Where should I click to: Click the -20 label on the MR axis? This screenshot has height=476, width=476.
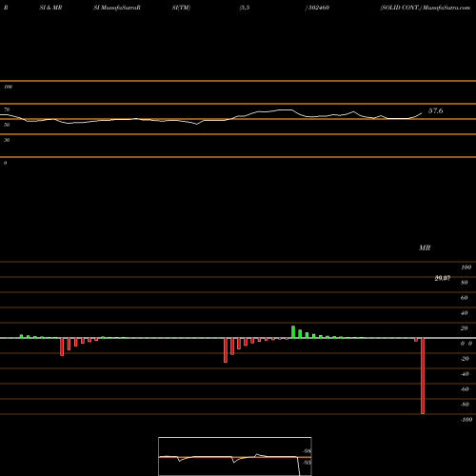(465, 359)
